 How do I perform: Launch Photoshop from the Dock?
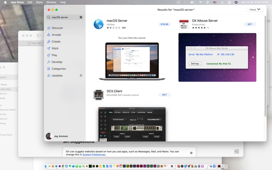(124, 166)
